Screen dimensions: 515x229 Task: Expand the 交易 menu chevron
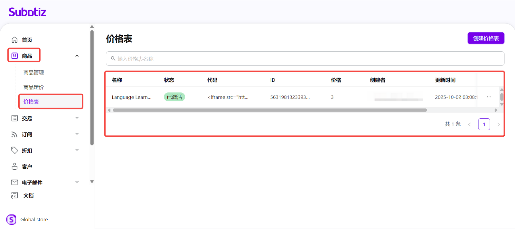(x=77, y=118)
